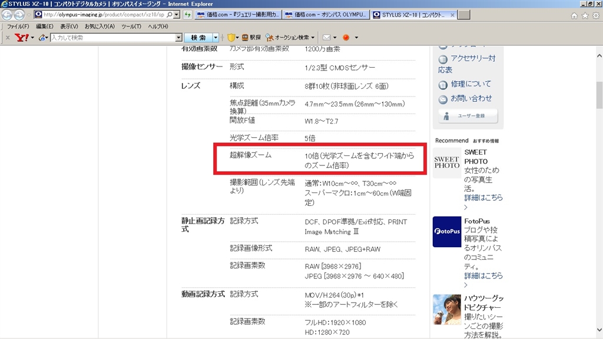
Task: Click the 光学ズーム倍率 specification label
Action: pos(254,138)
